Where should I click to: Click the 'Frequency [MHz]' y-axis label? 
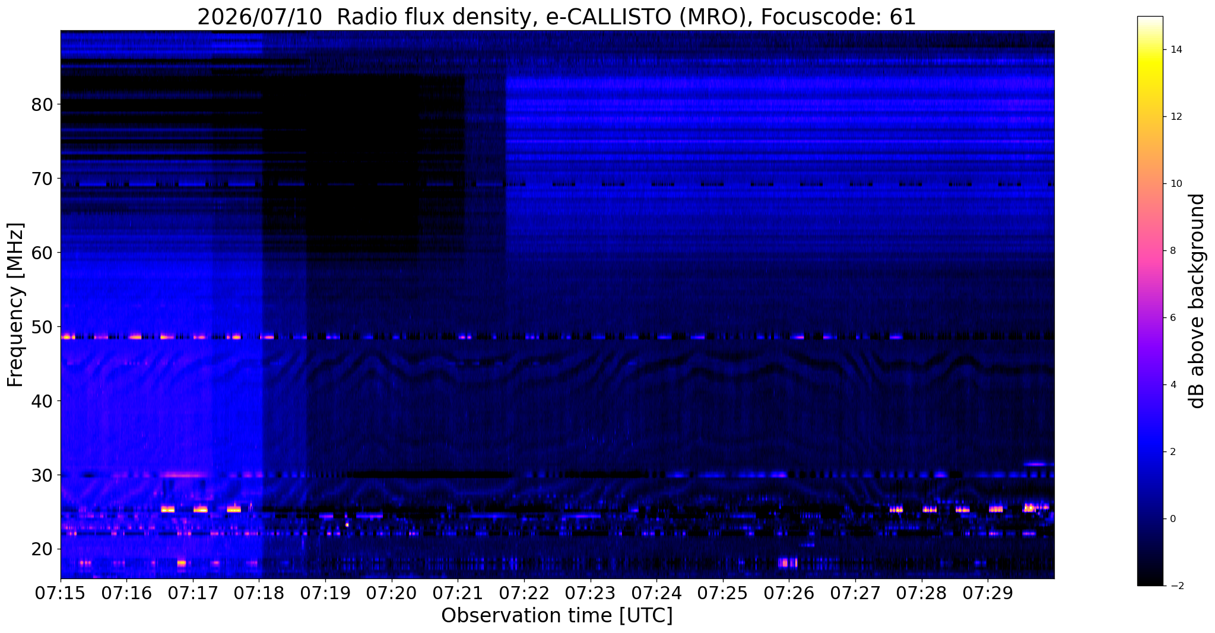click(15, 305)
